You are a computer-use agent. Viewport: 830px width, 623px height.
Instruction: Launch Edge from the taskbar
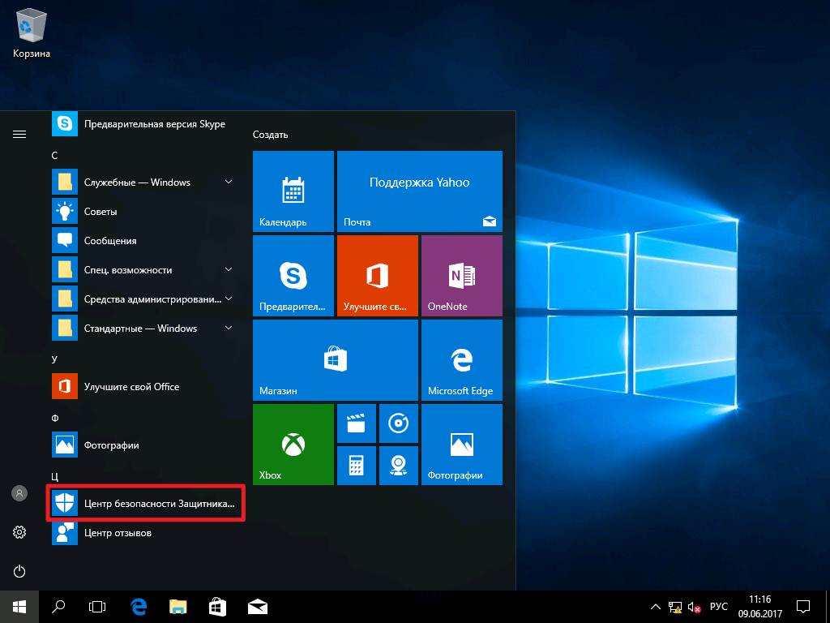pyautogui.click(x=138, y=607)
